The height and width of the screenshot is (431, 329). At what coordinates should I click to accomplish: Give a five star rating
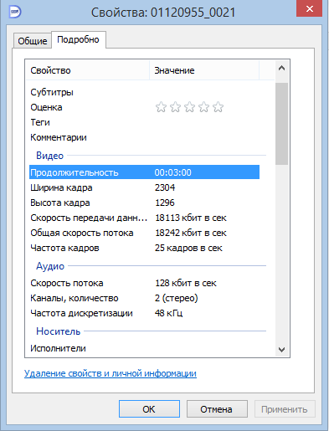[x=218, y=107]
